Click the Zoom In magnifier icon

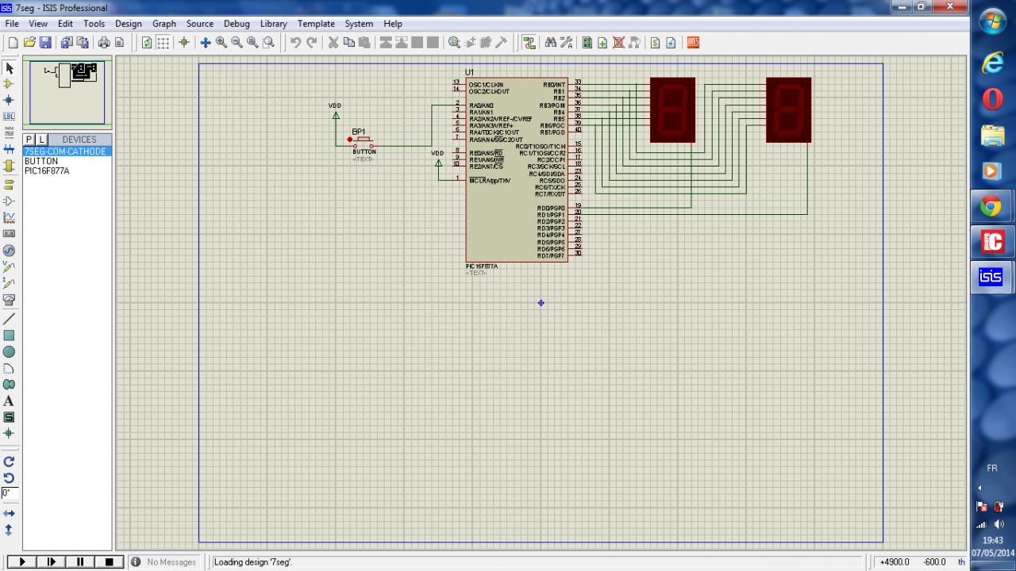tap(221, 43)
